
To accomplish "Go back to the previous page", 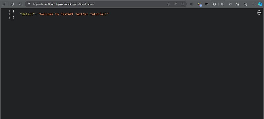I will coord(5,4).
